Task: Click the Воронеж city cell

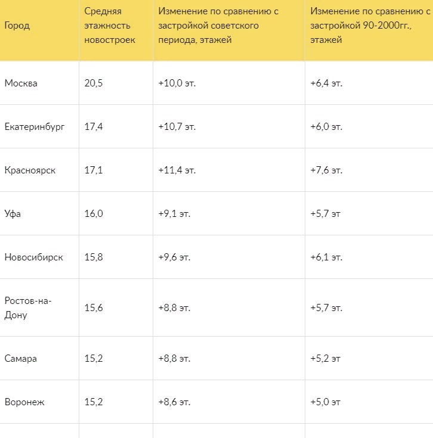Action: coord(24,402)
